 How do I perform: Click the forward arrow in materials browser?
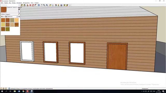point(4,17)
